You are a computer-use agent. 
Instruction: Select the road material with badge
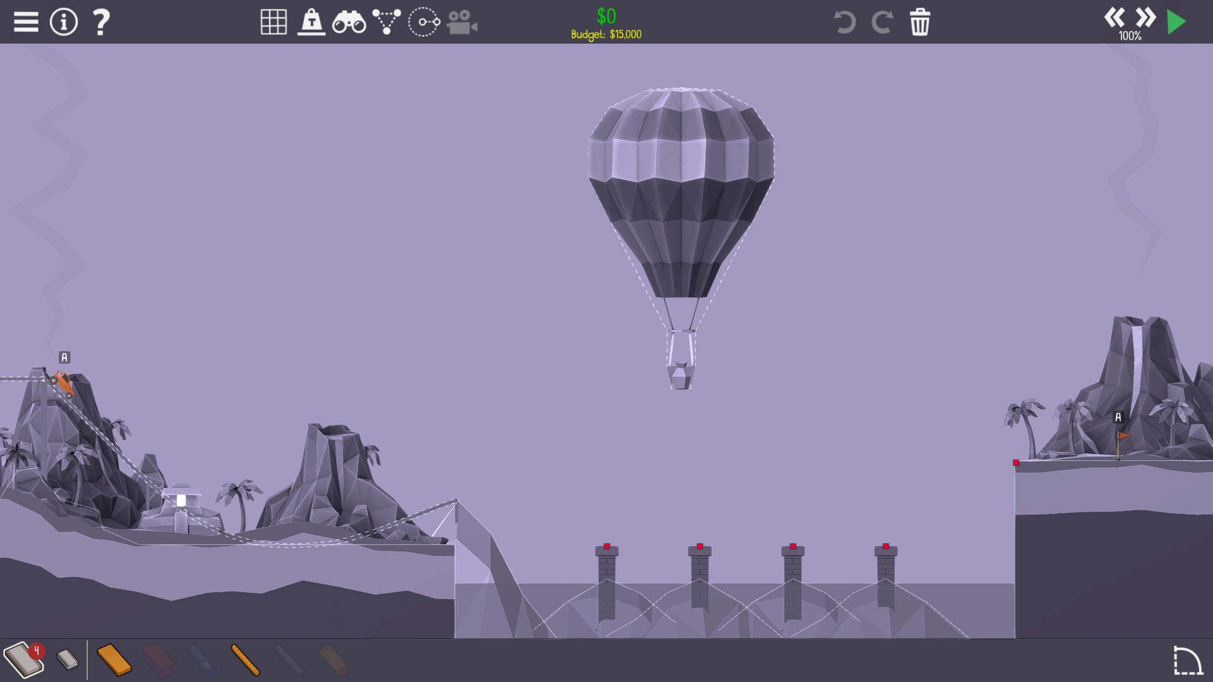[23, 660]
